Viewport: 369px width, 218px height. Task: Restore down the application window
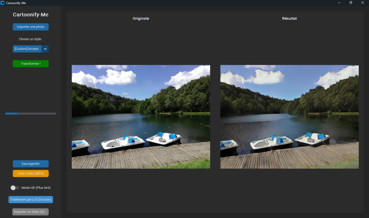[351, 3]
